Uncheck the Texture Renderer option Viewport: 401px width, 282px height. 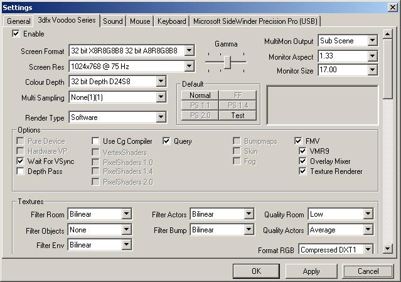302,171
